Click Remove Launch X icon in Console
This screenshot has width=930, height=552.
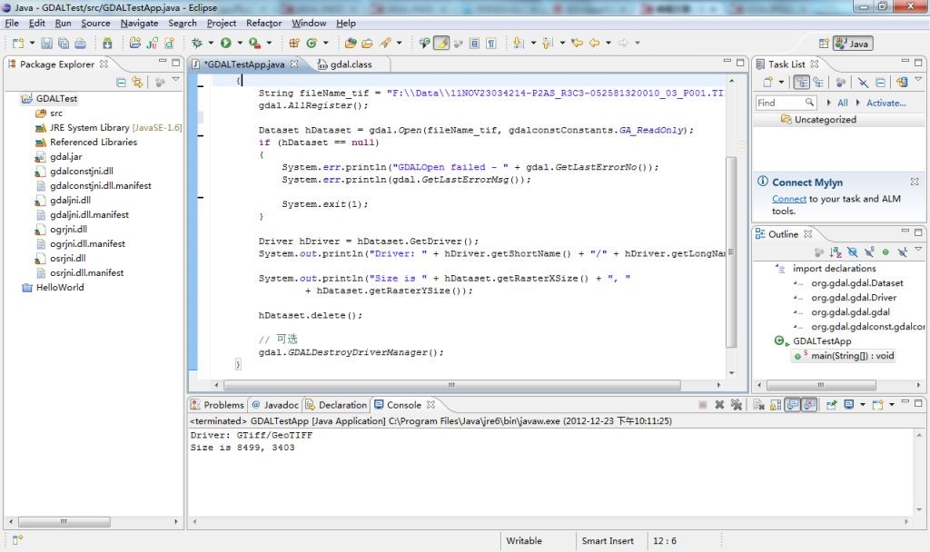tap(719, 405)
